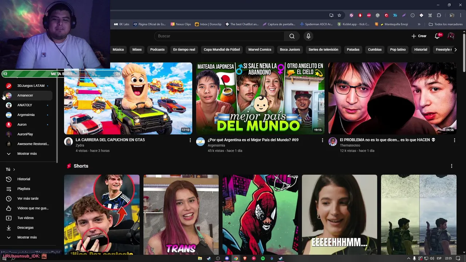Open mejor país del mundo thumbnail
466x262 pixels.
point(260,98)
